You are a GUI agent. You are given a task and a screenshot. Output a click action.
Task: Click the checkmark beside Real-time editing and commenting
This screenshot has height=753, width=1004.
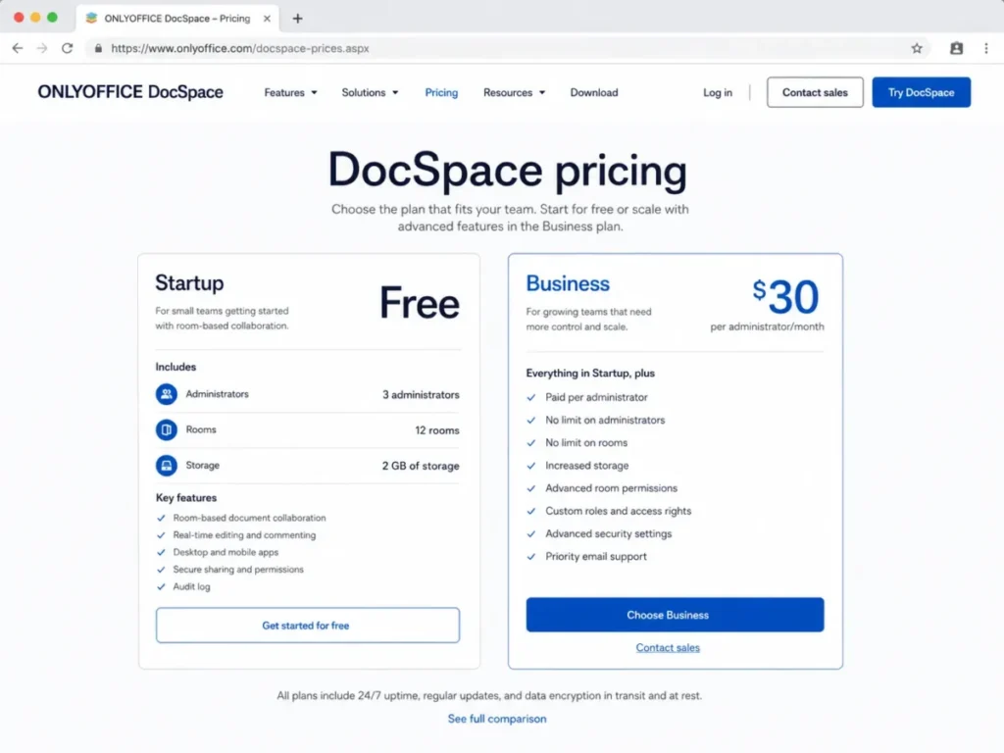tap(161, 534)
